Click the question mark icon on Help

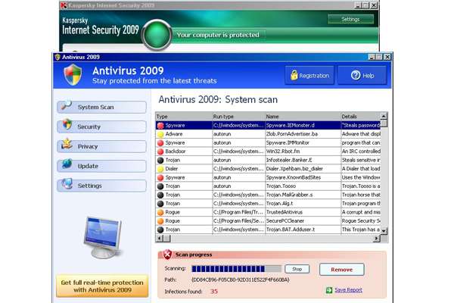click(x=356, y=76)
